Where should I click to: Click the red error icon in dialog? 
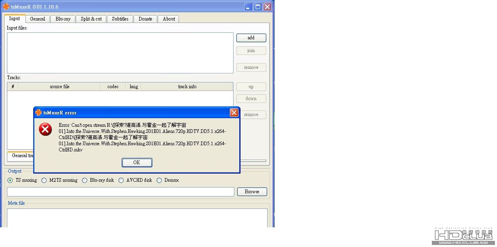(x=45, y=129)
